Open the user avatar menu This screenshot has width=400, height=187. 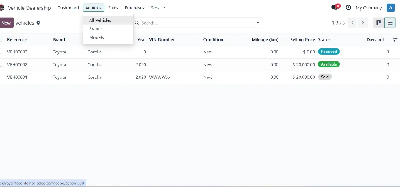pos(391,8)
